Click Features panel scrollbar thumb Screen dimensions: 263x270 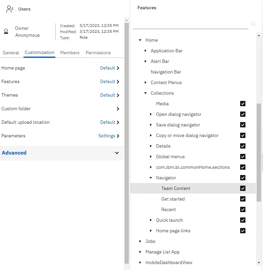259,153
